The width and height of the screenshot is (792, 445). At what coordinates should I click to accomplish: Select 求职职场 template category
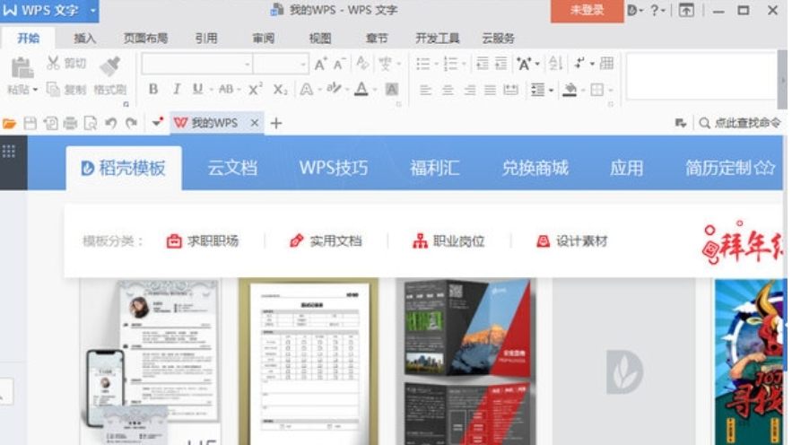coord(203,241)
